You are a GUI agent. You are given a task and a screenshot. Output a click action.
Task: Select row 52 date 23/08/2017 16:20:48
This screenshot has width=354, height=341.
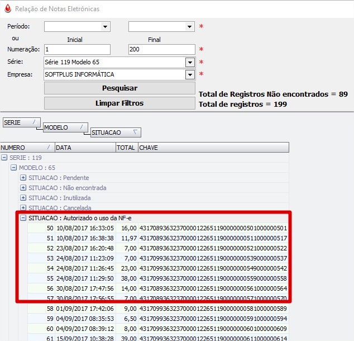pos(85,248)
